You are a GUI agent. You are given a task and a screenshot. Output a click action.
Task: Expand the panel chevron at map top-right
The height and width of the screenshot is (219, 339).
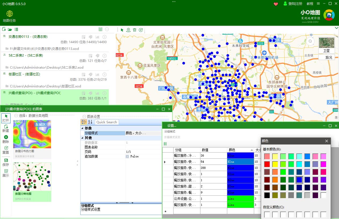point(336,28)
